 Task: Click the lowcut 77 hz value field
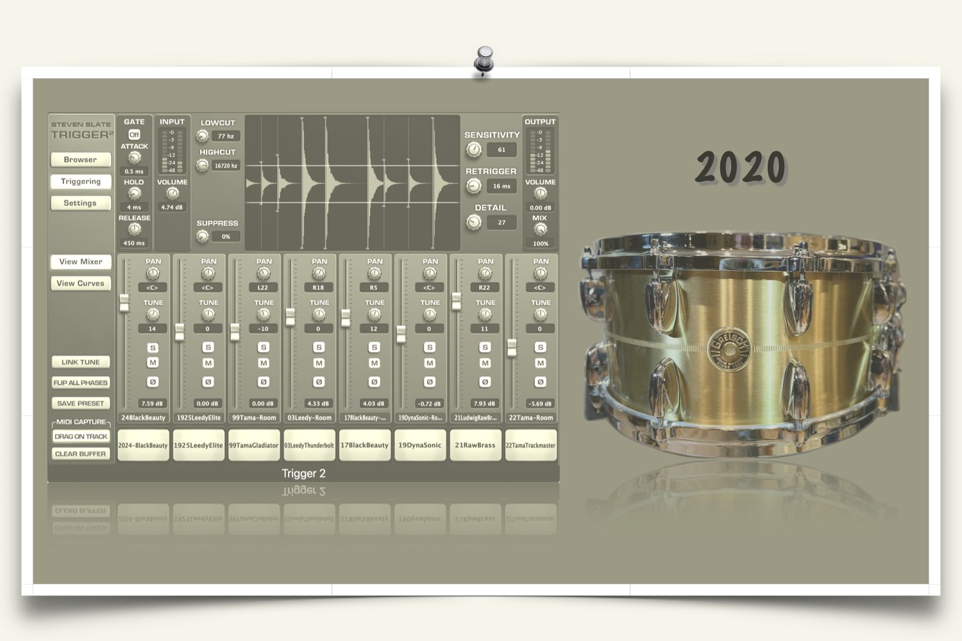click(226, 136)
